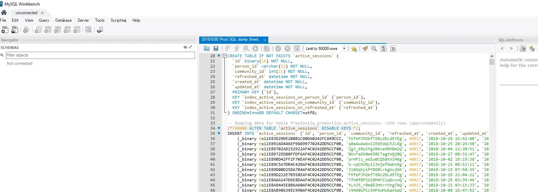Image resolution: width=538 pixels, height=192 pixels.
Task: Create a new SQL tab for queries
Action: (x=4, y=30)
